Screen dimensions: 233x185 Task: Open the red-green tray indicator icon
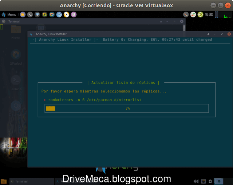point(193,15)
